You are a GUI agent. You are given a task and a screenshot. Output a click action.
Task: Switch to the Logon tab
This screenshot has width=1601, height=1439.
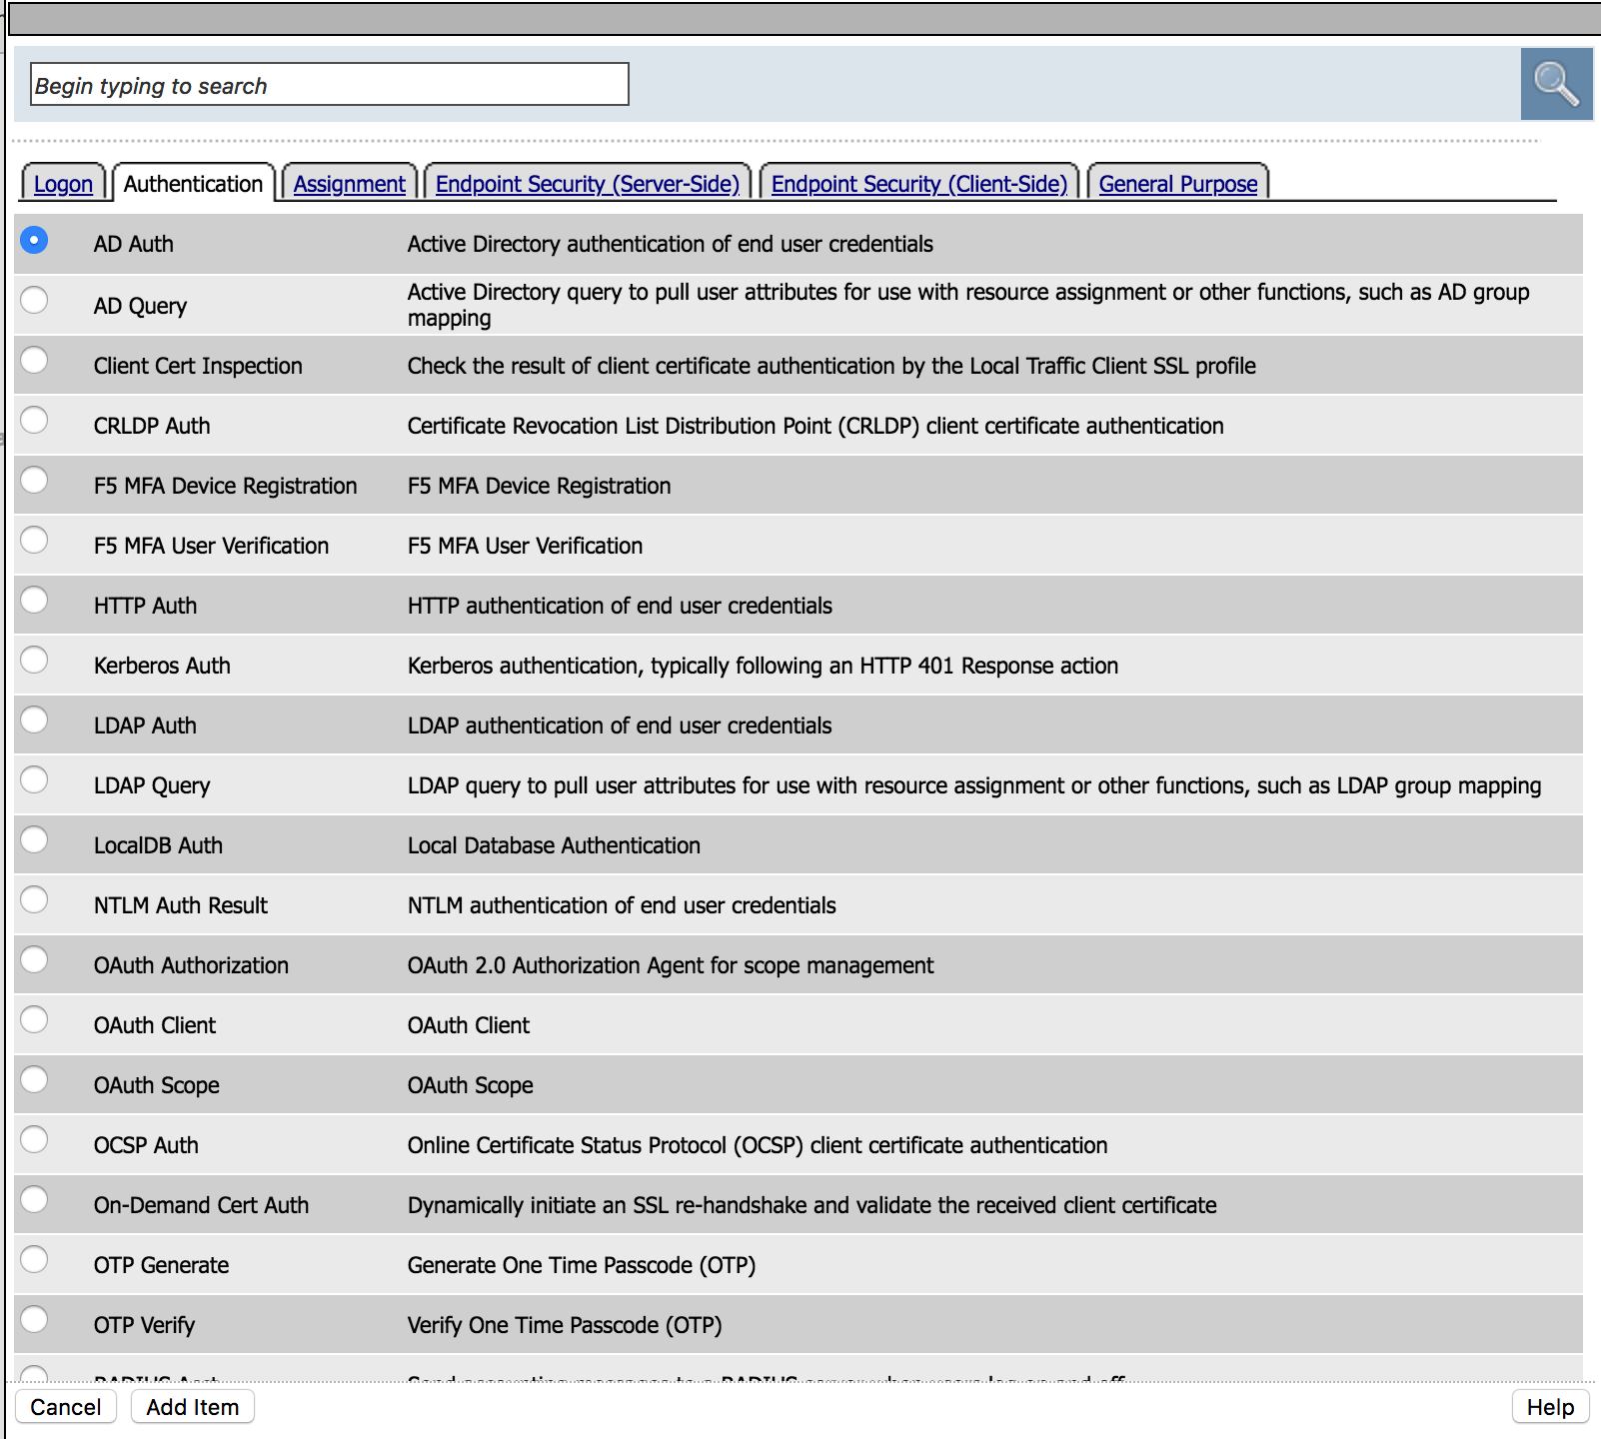click(63, 184)
